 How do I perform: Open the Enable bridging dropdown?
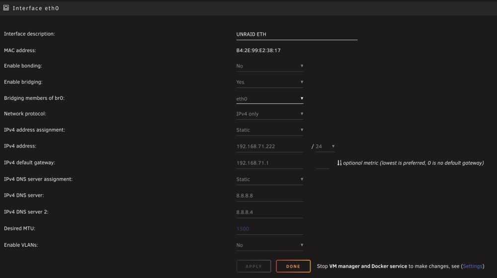pyautogui.click(x=270, y=82)
